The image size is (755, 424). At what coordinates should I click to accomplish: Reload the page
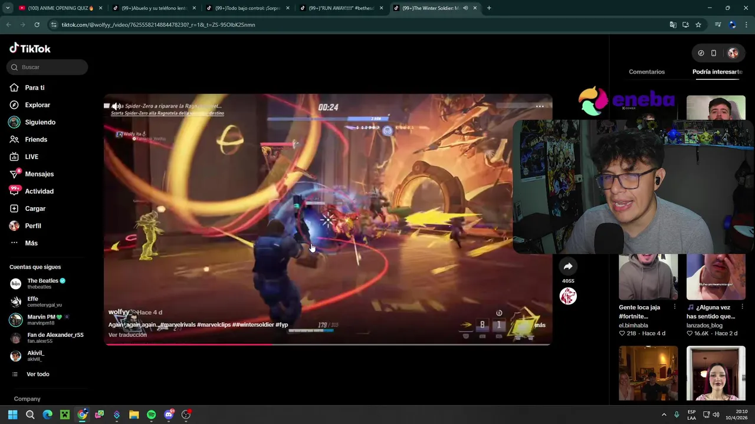(x=37, y=25)
